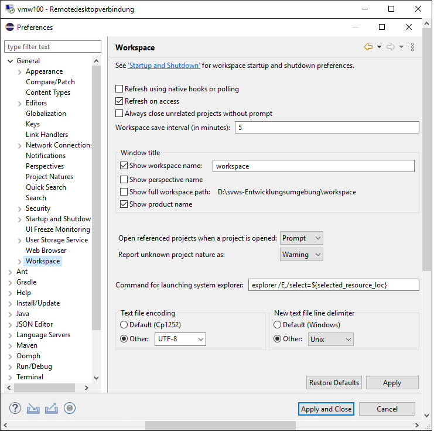
Task: Select the Default (Cp1252) encoding radio button
Action: click(124, 325)
